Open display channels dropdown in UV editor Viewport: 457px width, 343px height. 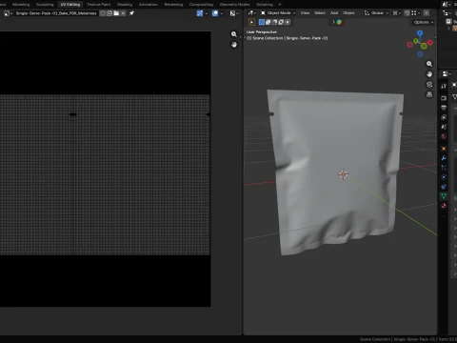[234, 13]
